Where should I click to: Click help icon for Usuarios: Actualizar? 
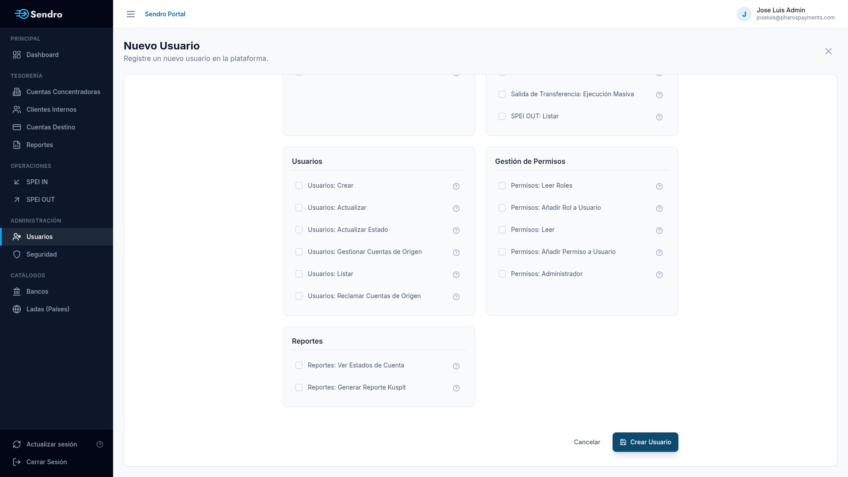[x=456, y=208]
